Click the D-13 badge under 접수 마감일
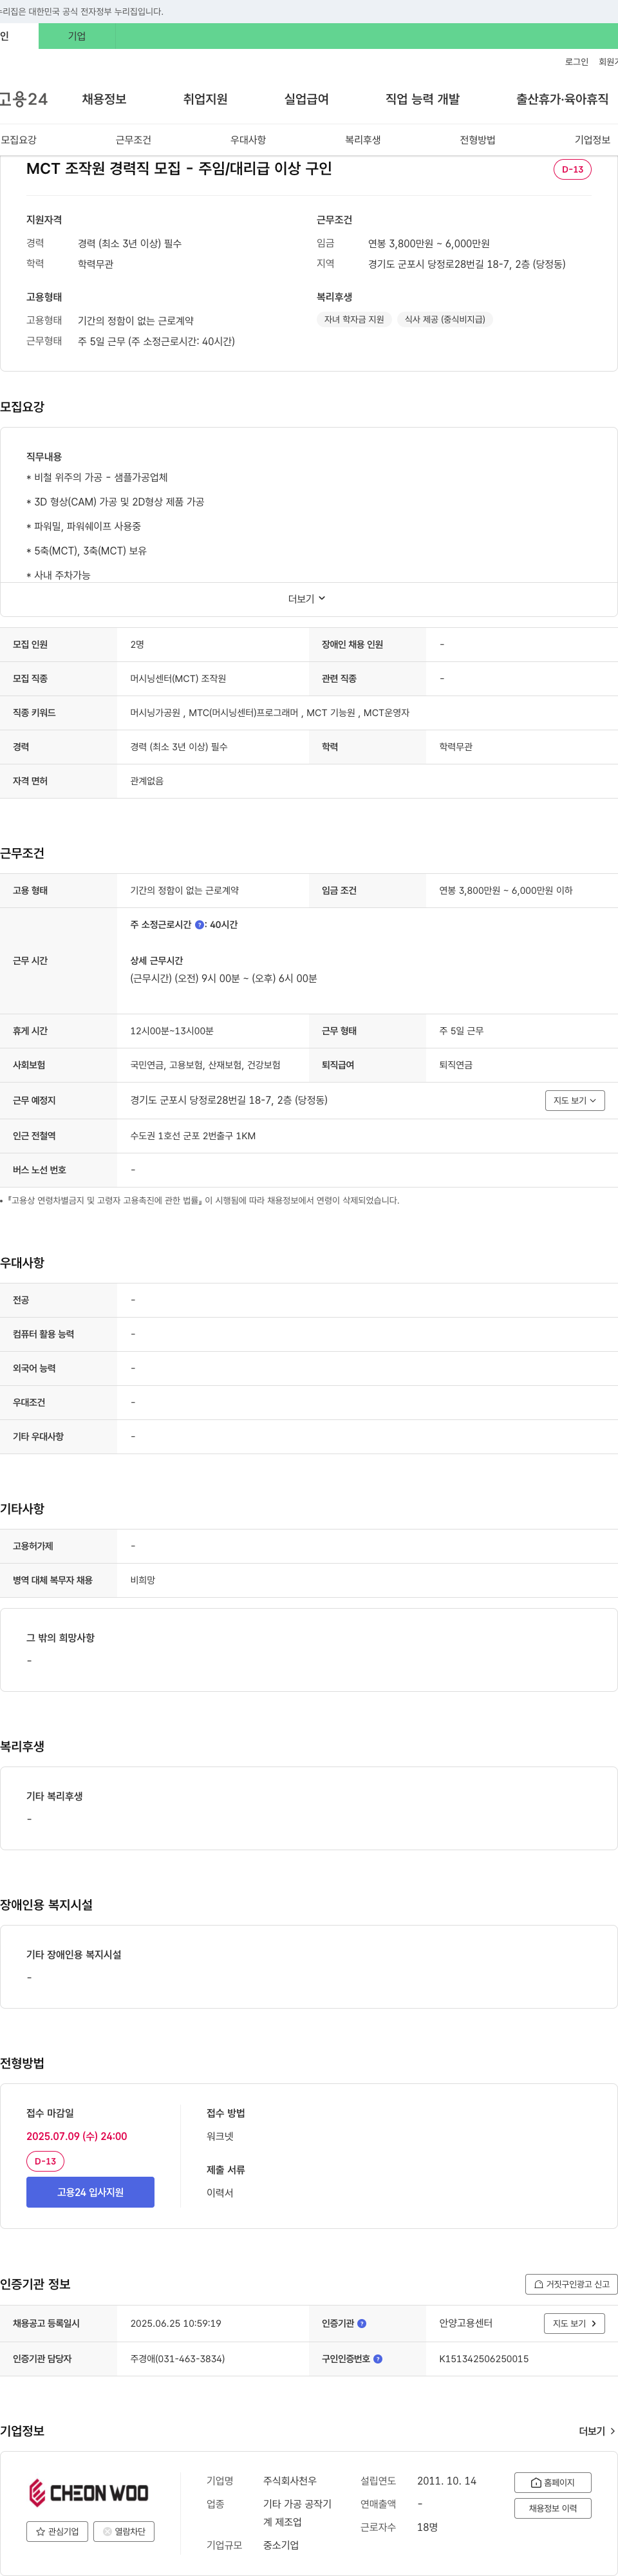The height and width of the screenshot is (2576, 618). 45,2161
